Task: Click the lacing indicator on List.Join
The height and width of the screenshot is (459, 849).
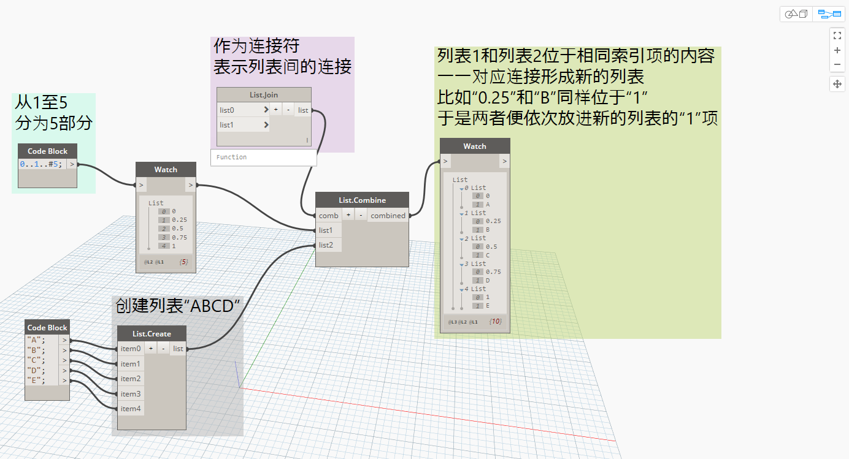Action: [307, 141]
